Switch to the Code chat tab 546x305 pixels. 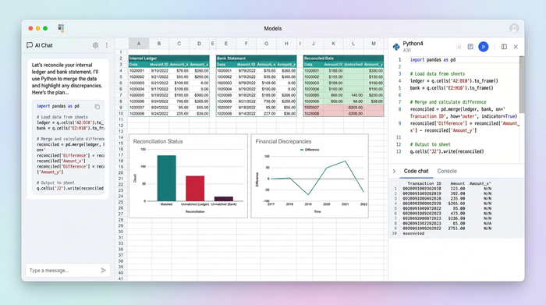416,171
